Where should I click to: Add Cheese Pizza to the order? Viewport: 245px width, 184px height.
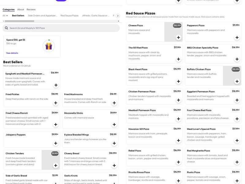178,38
